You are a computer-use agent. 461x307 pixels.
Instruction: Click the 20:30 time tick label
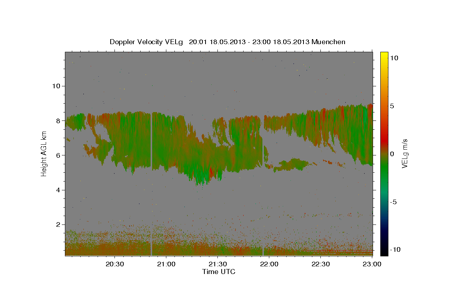(115, 264)
